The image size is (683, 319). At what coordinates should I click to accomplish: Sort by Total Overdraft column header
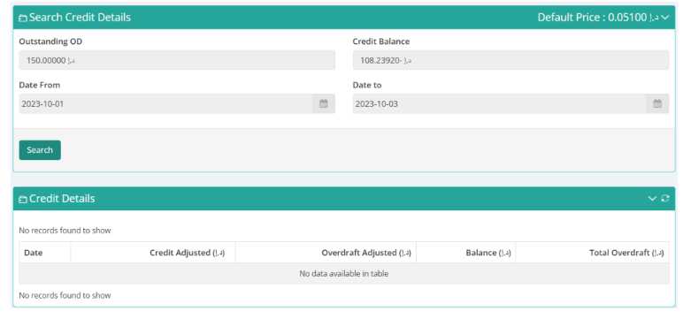593,253
